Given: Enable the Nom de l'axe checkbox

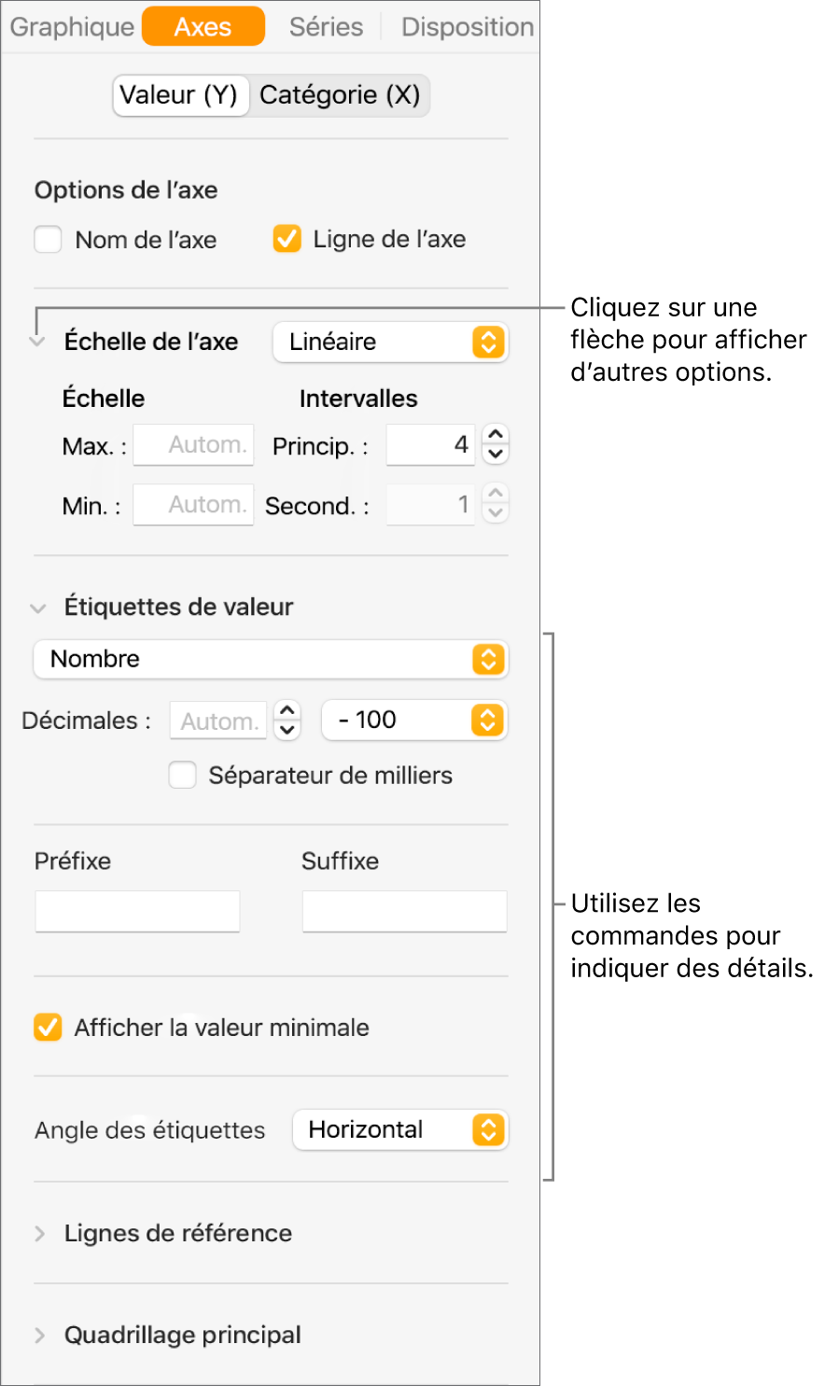Looking at the screenshot, I should 48,240.
